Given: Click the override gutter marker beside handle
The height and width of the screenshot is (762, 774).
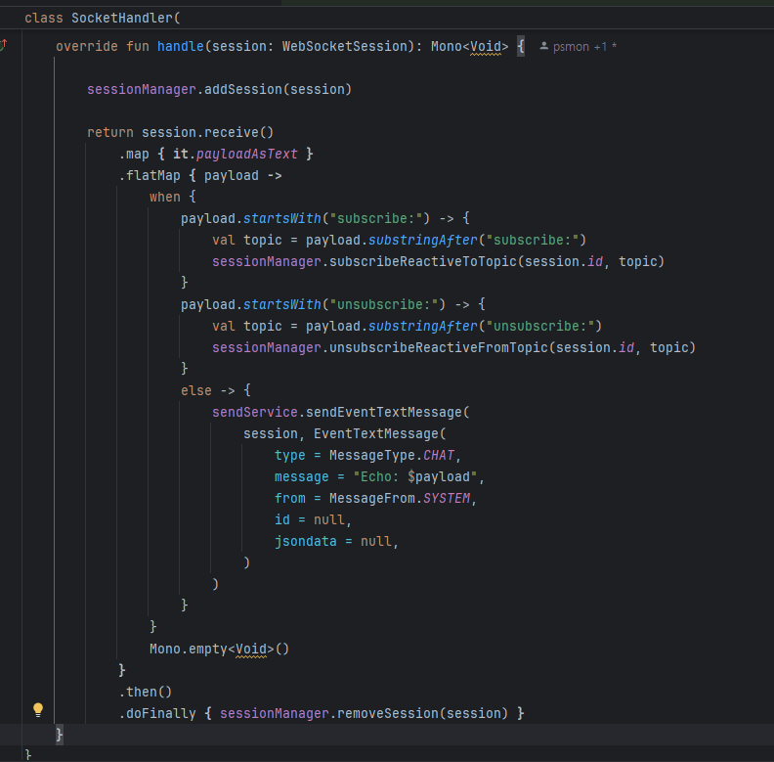Looking at the screenshot, I should pyautogui.click(x=4, y=45).
